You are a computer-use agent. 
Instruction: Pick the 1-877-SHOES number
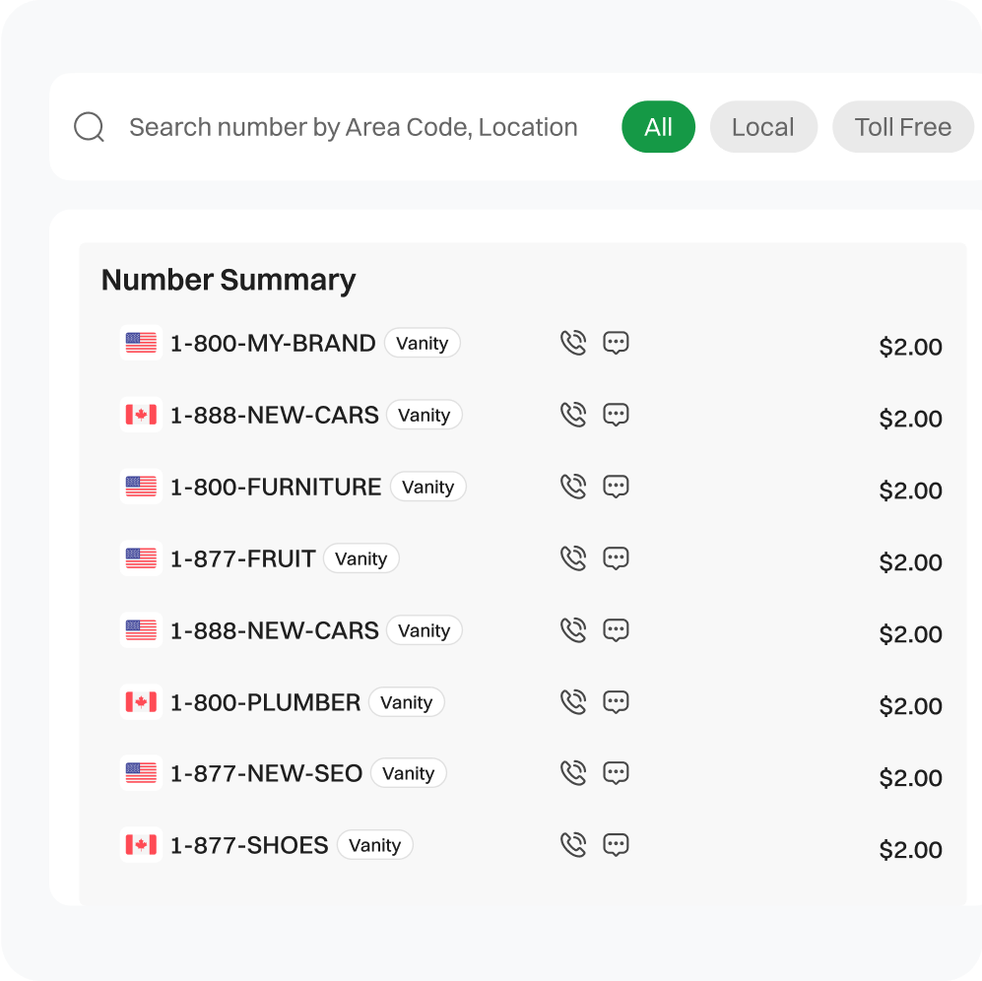click(249, 846)
